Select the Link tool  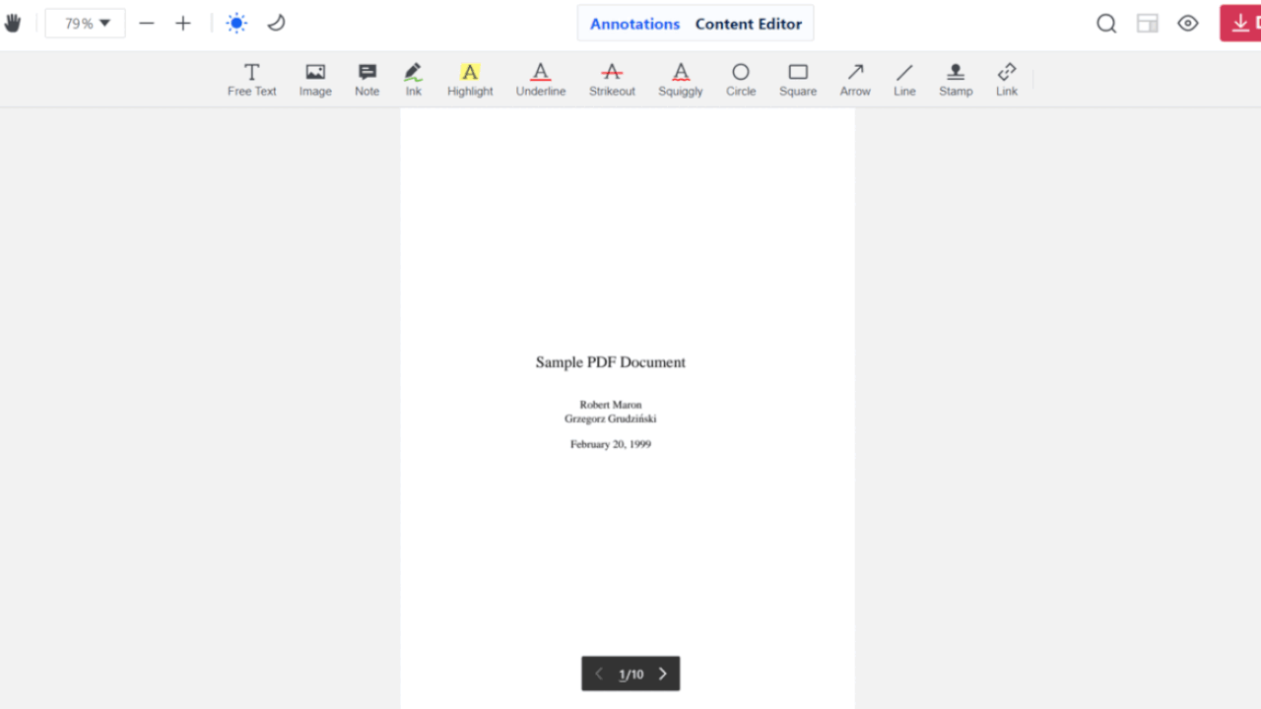pos(1007,80)
